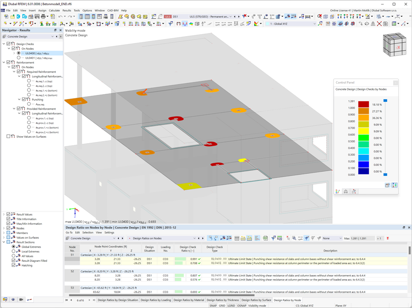Screen dimensions: 412x308
Task: Click the Design Ratios by Loading tab
Action: 157,299
